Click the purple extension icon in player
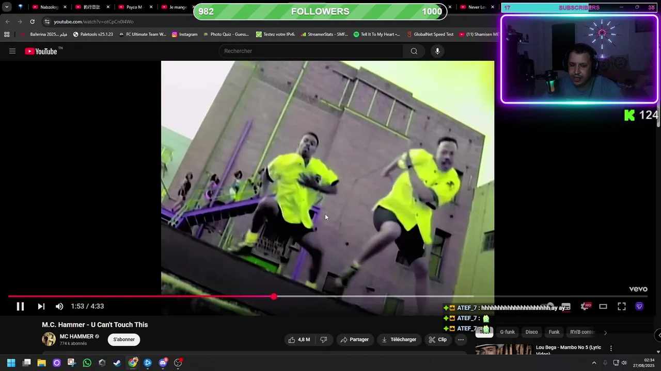 point(639,307)
